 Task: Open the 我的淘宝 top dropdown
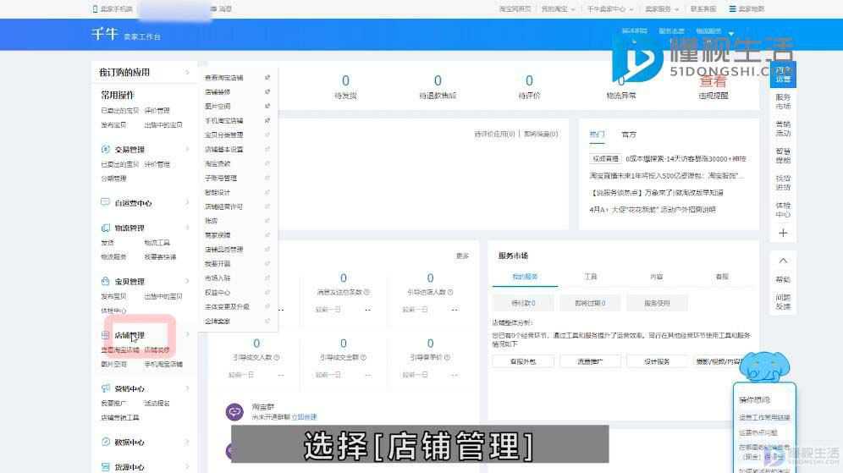tap(558, 8)
